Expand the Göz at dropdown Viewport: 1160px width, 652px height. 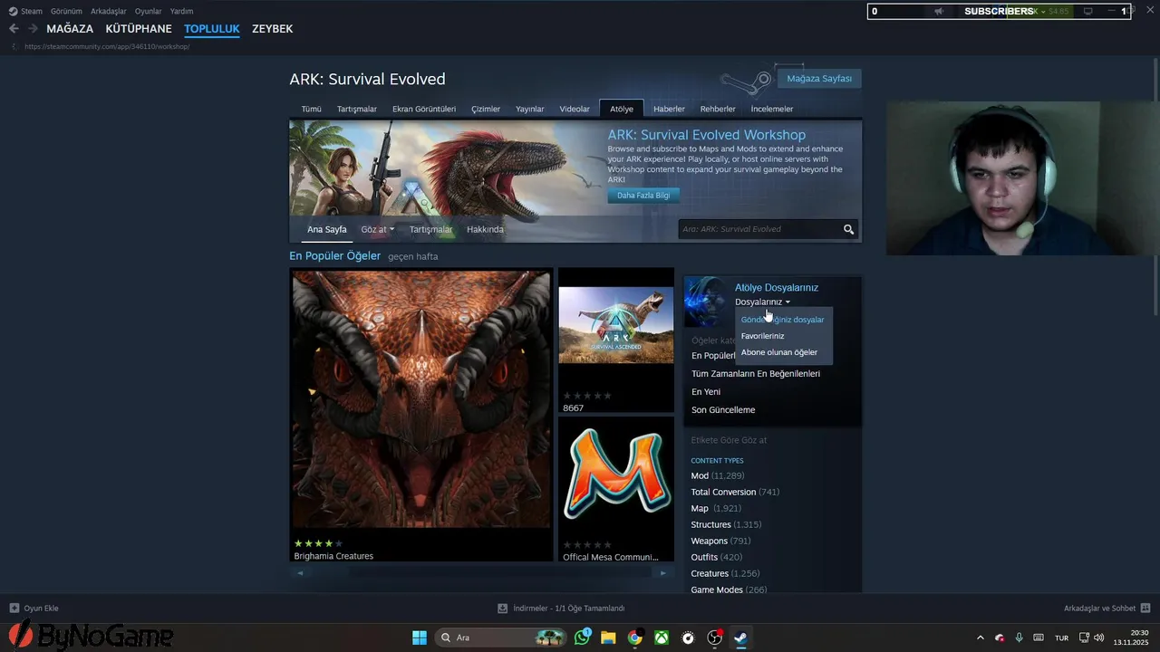pyautogui.click(x=377, y=229)
